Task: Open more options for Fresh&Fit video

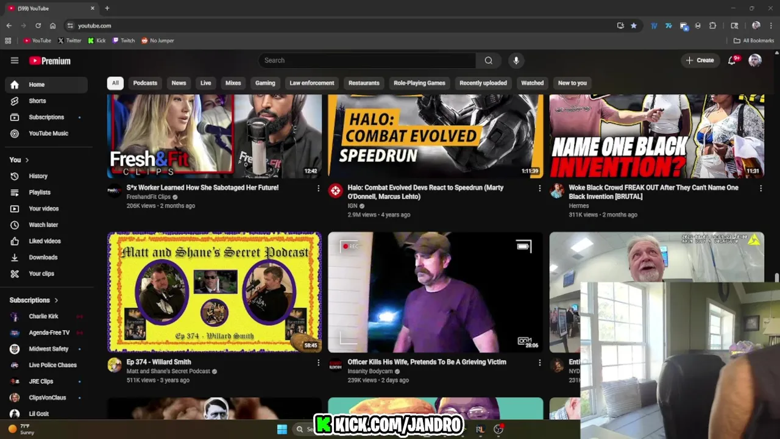Action: click(318, 188)
